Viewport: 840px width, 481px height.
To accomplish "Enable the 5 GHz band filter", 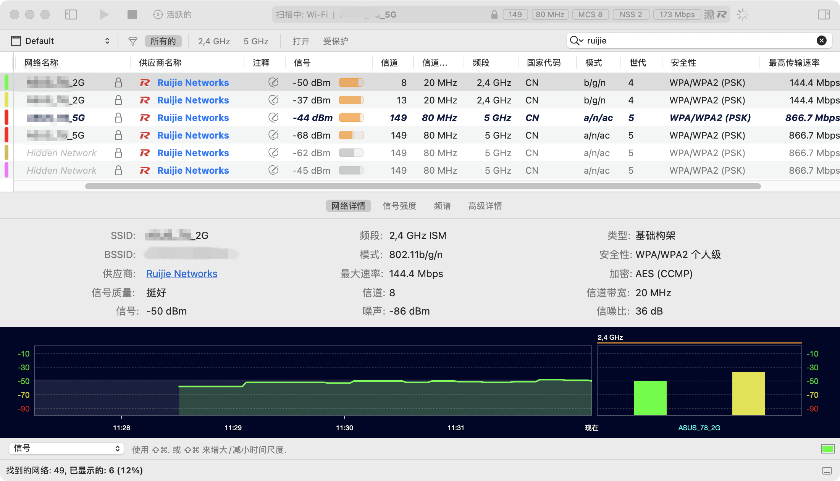I will tap(256, 41).
